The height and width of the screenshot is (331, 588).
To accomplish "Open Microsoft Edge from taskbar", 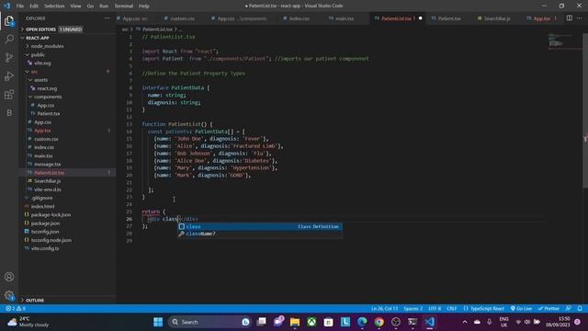I will [362, 322].
